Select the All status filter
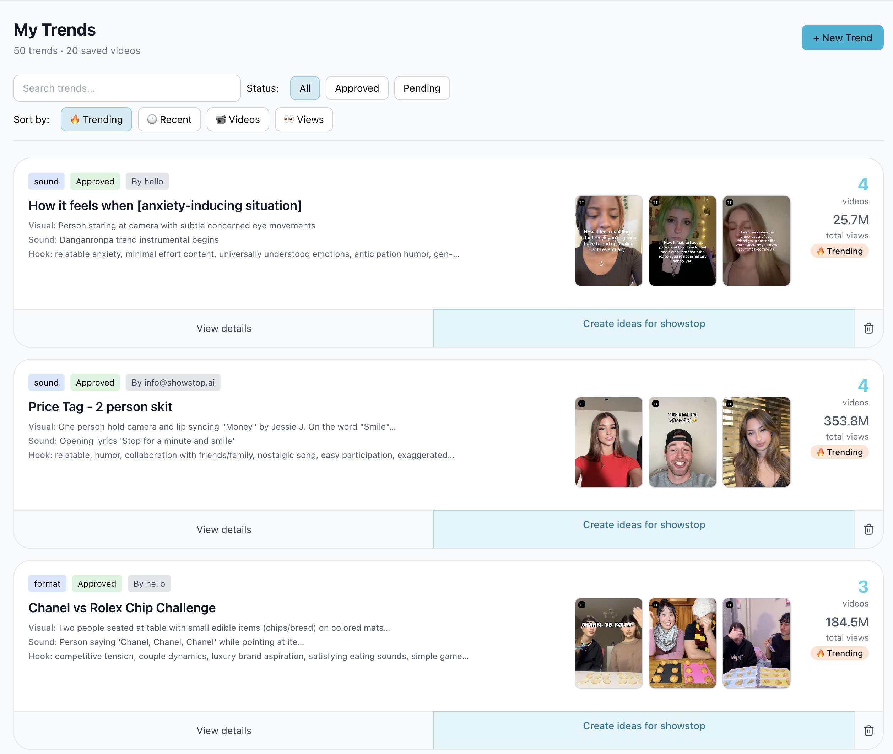Image resolution: width=893 pixels, height=754 pixels. coord(305,88)
